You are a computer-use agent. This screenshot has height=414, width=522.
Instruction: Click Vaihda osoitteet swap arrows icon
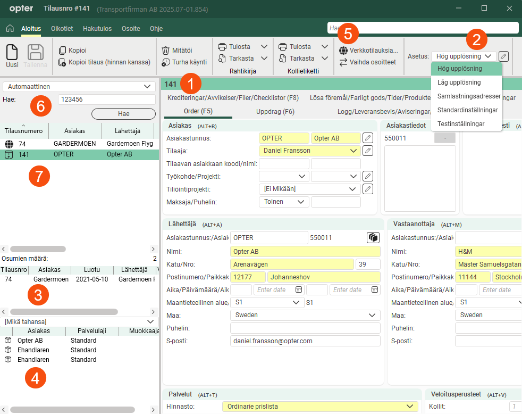[x=343, y=62]
